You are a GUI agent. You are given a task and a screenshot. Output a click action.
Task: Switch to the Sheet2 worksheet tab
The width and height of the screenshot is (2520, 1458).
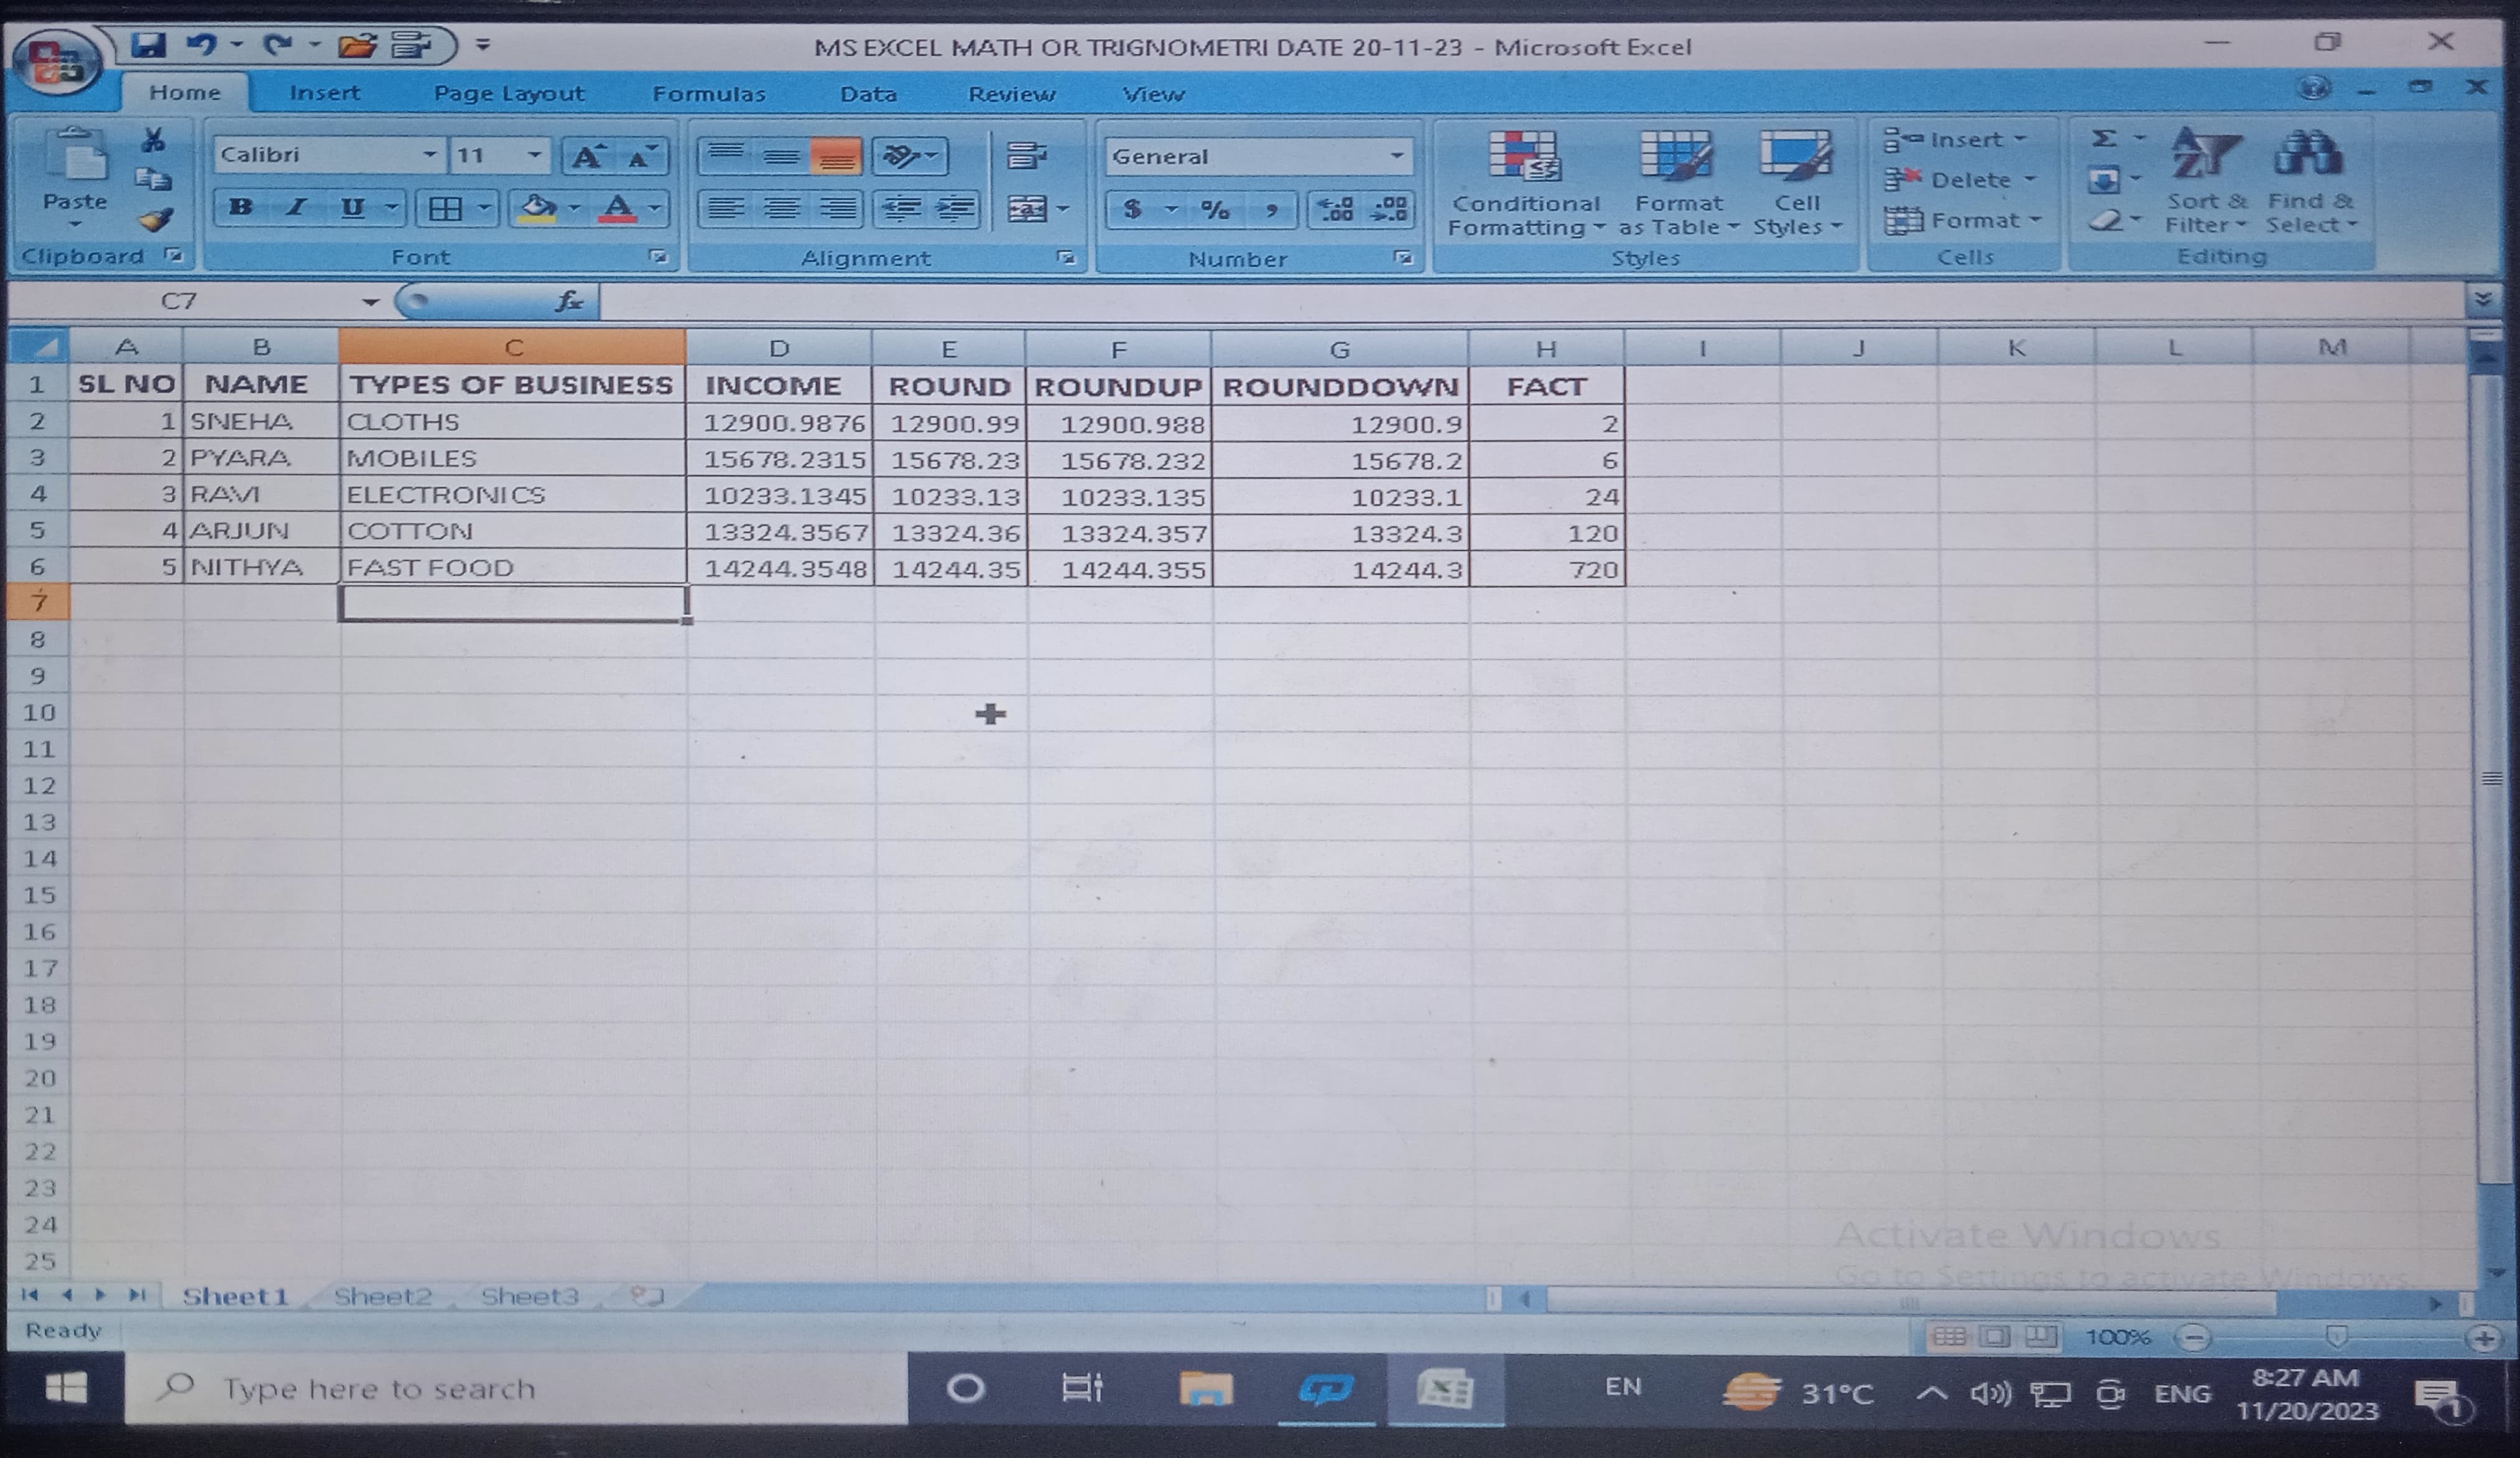(x=383, y=1296)
